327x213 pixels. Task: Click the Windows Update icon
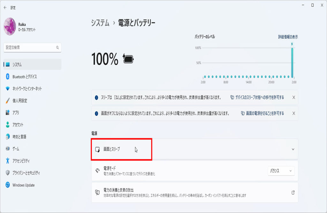pyautogui.click(x=8, y=185)
